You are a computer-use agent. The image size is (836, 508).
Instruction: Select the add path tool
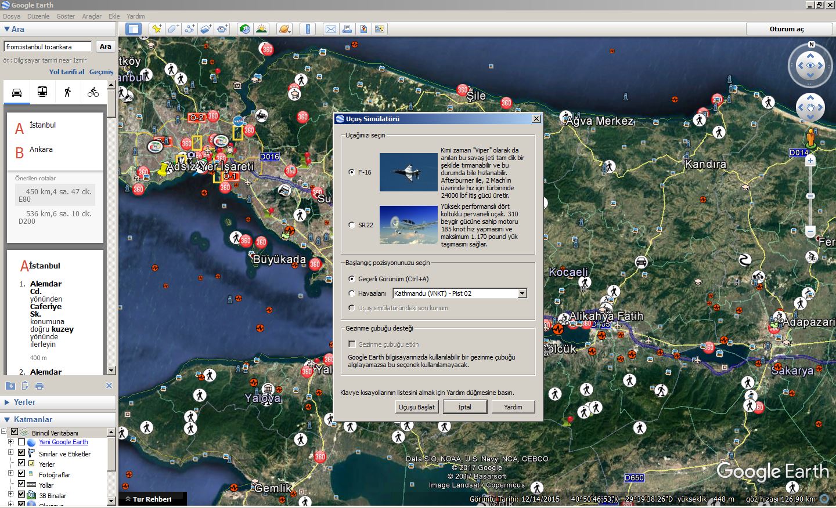(x=189, y=29)
